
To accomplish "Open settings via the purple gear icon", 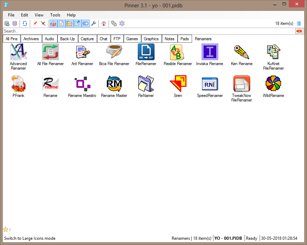I will [x=122, y=24].
